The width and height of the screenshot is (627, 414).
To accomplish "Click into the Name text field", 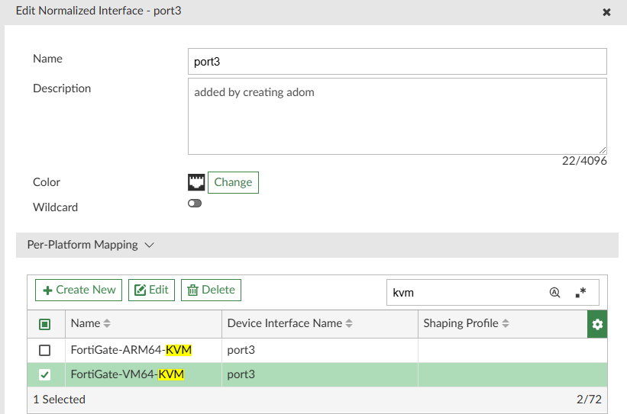I will [x=396, y=62].
